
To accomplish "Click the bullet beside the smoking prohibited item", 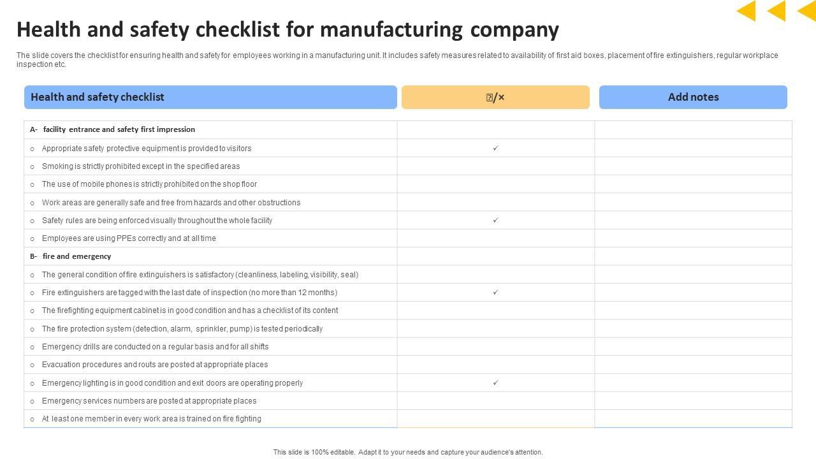I will click(33, 166).
